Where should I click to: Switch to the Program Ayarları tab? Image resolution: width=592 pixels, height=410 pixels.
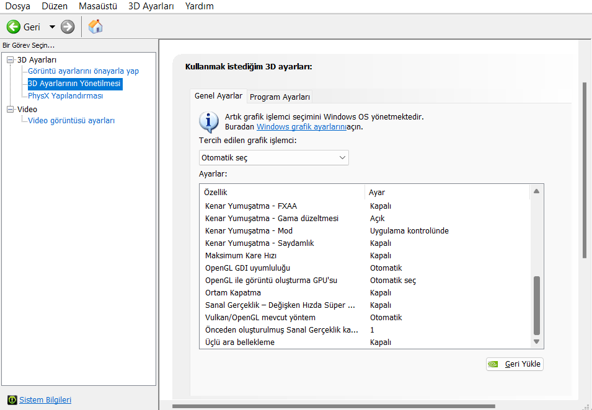pyautogui.click(x=280, y=97)
